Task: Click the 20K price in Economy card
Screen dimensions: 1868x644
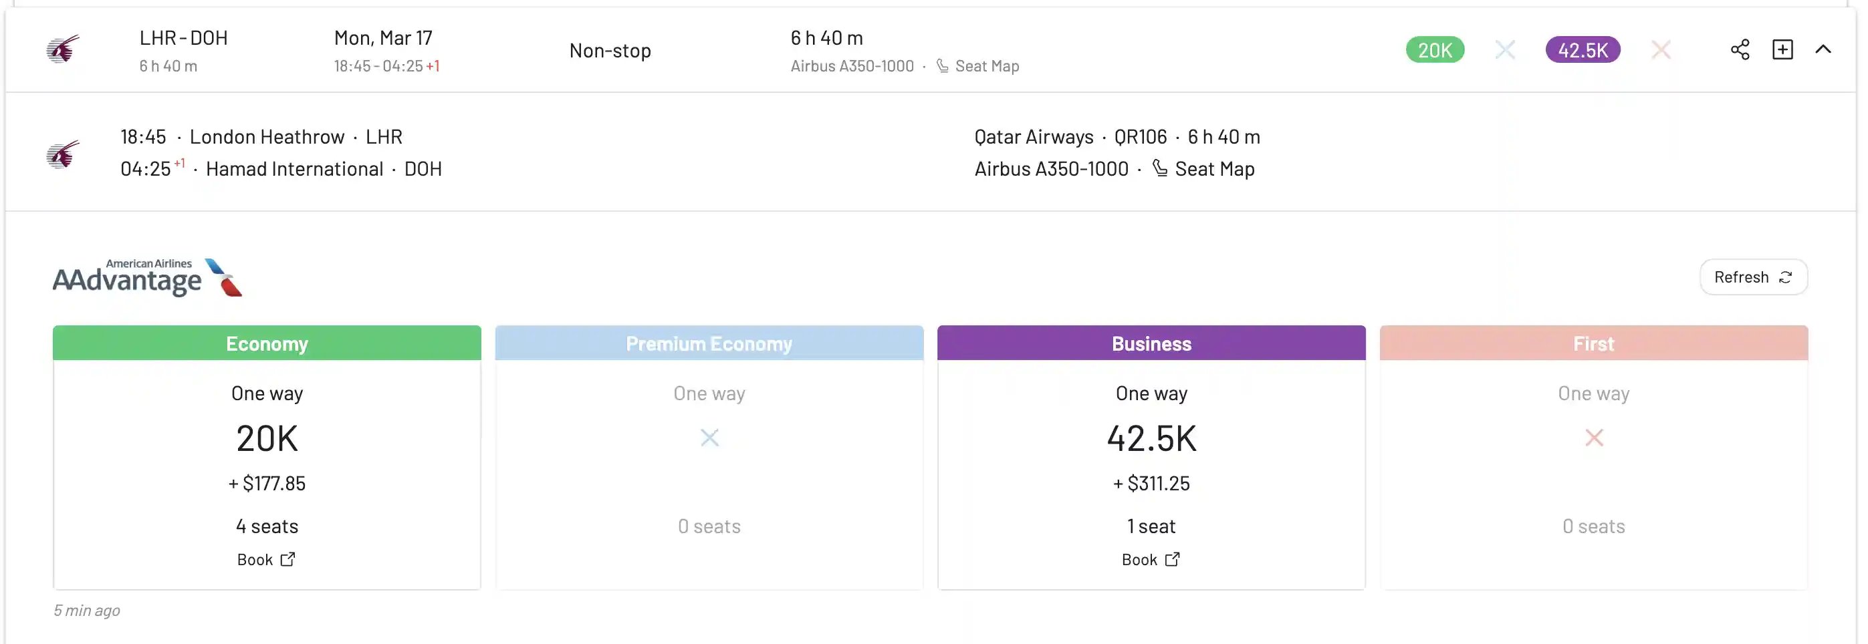Action: tap(267, 438)
